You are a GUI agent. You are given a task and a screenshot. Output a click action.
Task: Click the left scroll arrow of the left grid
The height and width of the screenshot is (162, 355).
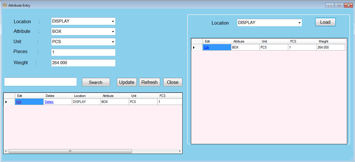point(6,151)
